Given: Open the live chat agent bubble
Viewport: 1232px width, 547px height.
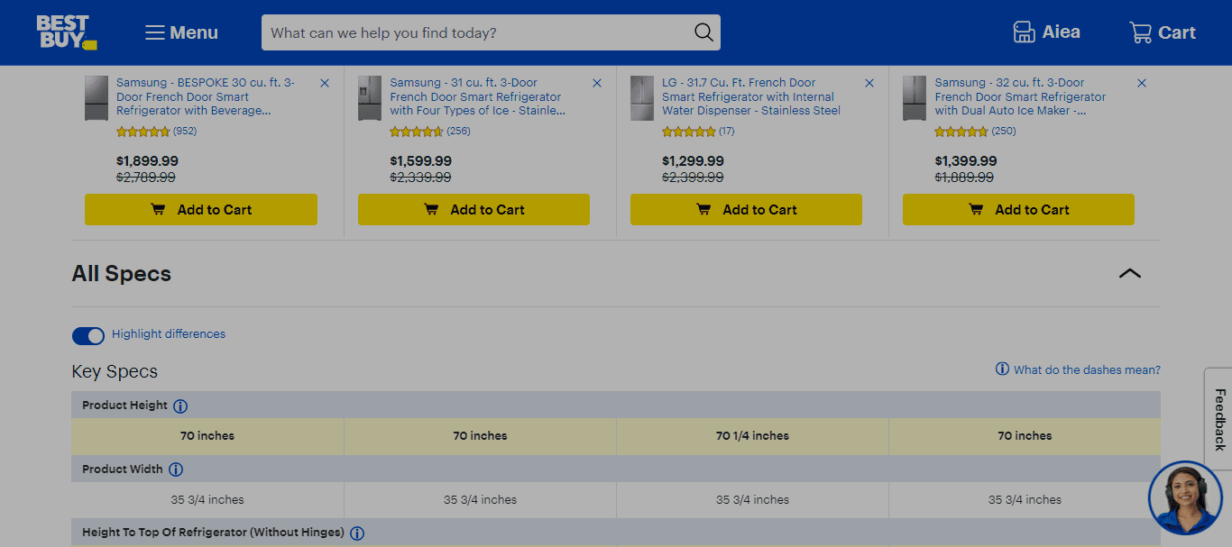Looking at the screenshot, I should tap(1185, 497).
